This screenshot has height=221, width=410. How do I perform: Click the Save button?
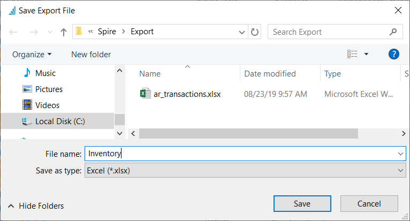coord(302,203)
